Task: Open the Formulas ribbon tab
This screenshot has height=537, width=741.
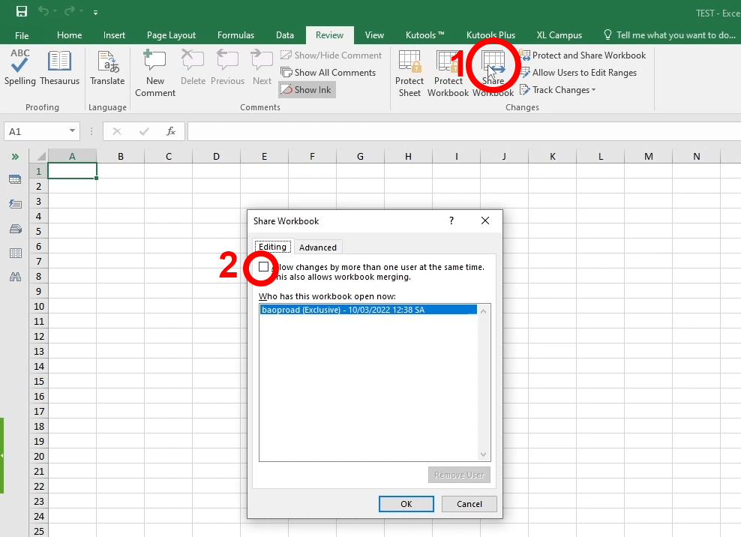Action: [235, 34]
